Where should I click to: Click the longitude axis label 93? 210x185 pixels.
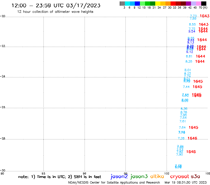click(43, 174)
